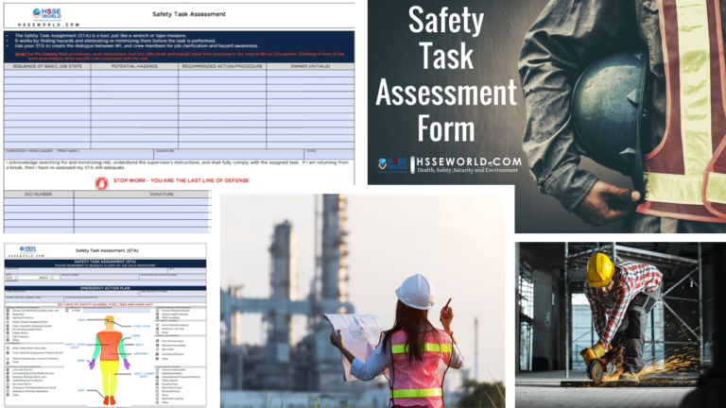The height and width of the screenshot is (408, 726).
Task: Click the 'EMERGENCY ACTION PLAN' header bar
Action: tap(105, 288)
